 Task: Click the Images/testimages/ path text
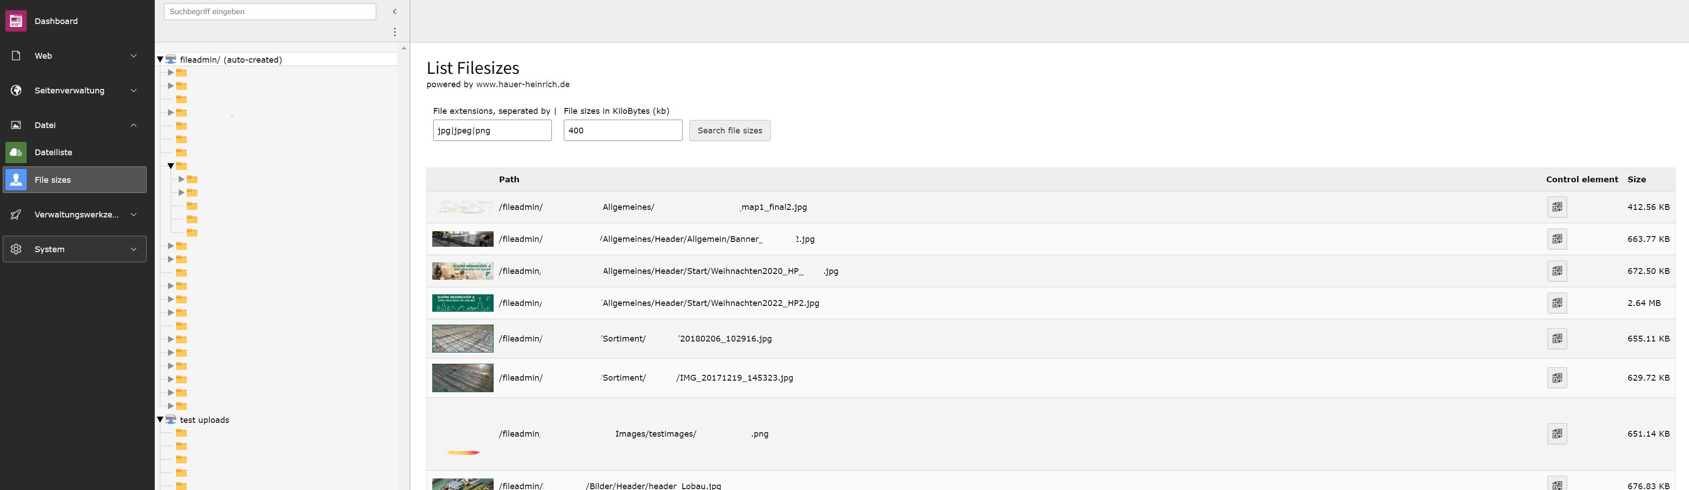click(655, 434)
